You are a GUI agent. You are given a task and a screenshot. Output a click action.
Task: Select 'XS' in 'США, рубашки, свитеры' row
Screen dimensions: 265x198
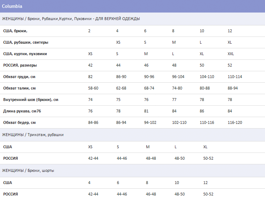(x=118, y=42)
